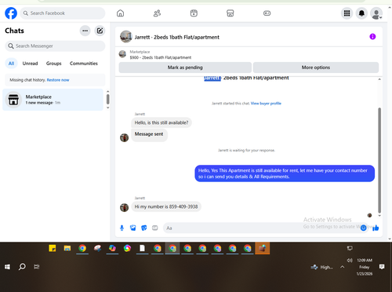Viewport: 392px width, 292px height.
Task: Click the chat list scrollbar
Action: (x=107, y=100)
